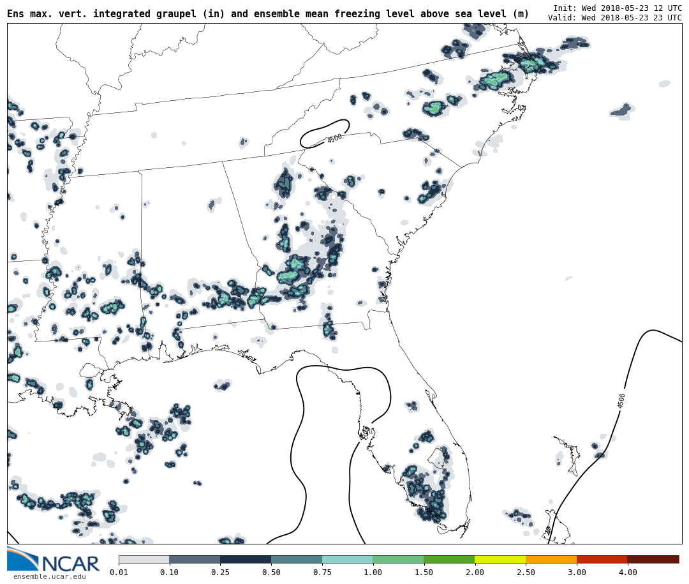Click the bright green 1.50–2.00 colorbar segment
The image size is (689, 584).
coord(449,559)
